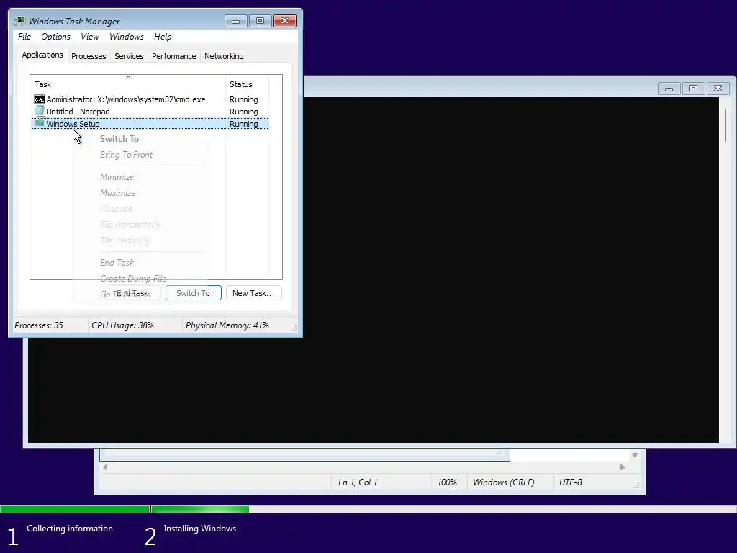Close the command prompt window

coord(718,89)
